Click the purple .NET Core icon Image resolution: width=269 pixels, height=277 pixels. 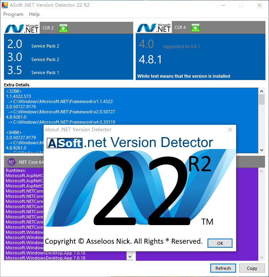[x=12, y=162]
